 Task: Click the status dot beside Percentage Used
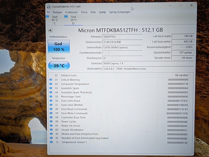click(51, 96)
